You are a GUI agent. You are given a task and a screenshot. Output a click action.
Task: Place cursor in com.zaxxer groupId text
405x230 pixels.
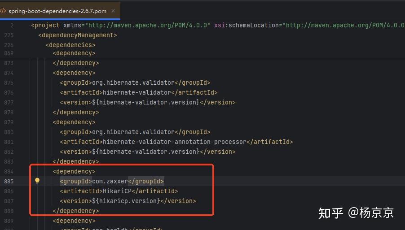click(x=110, y=181)
